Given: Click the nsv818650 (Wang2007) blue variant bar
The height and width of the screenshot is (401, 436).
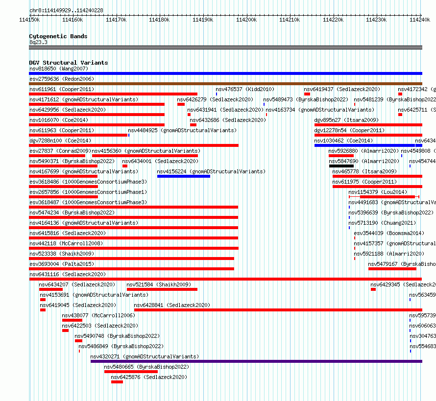Looking at the screenshot, I should tap(225, 73).
